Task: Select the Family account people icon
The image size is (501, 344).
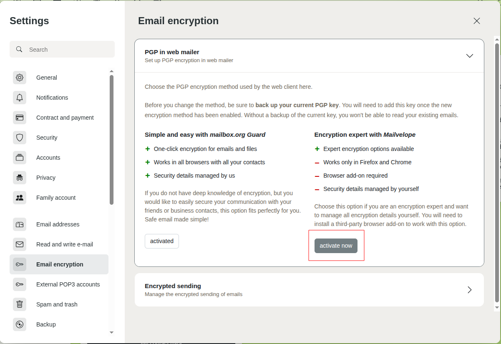Action: [x=20, y=198]
